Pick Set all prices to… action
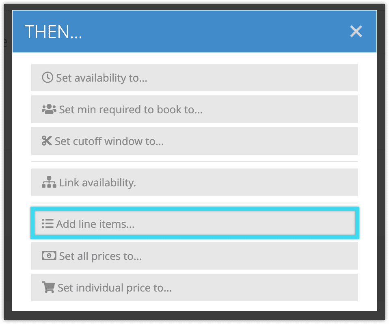This screenshot has height=324, width=389. point(194,256)
